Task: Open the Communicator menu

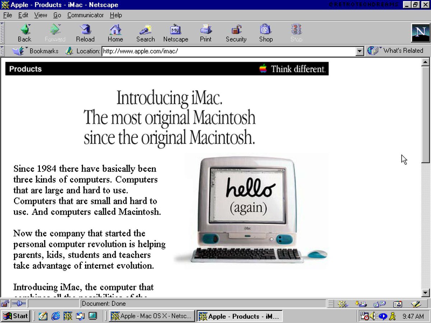Action: click(x=85, y=15)
